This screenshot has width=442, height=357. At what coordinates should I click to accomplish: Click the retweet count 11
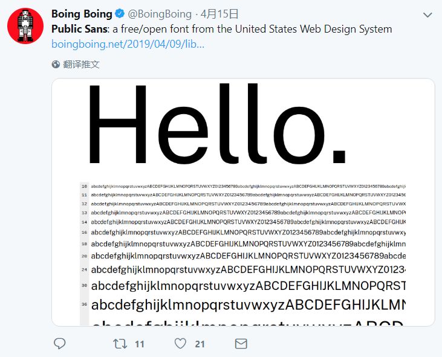[140, 344]
